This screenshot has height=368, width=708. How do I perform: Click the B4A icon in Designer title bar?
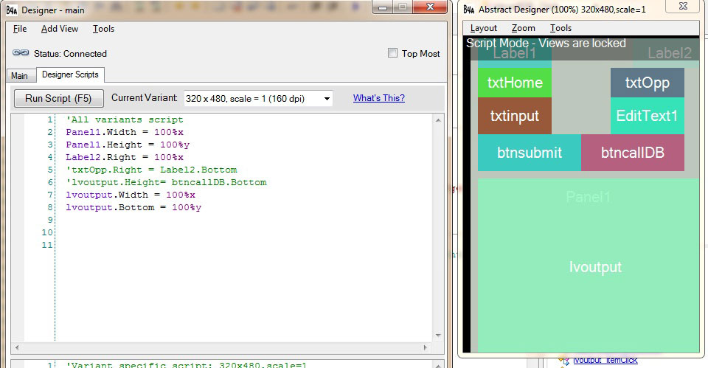point(12,10)
